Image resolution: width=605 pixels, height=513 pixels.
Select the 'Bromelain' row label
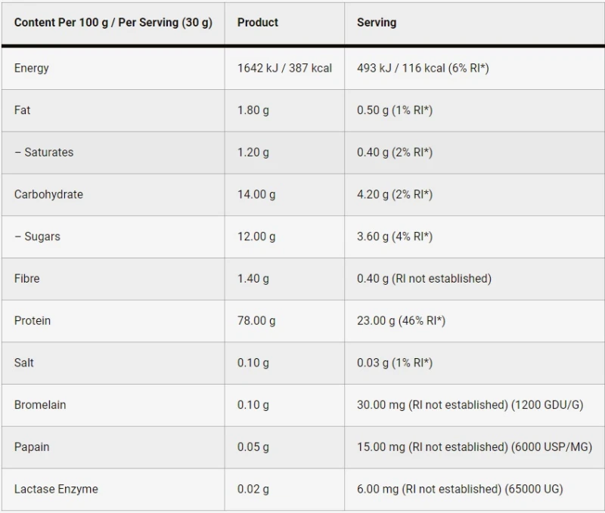pos(40,405)
